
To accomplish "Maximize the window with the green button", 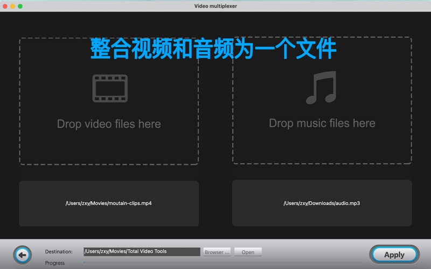I will [x=20, y=6].
